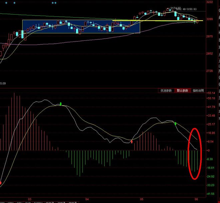Screen dimensions: 220x203
Task: Open the 指标说明 indicator description
Action: tap(198, 90)
